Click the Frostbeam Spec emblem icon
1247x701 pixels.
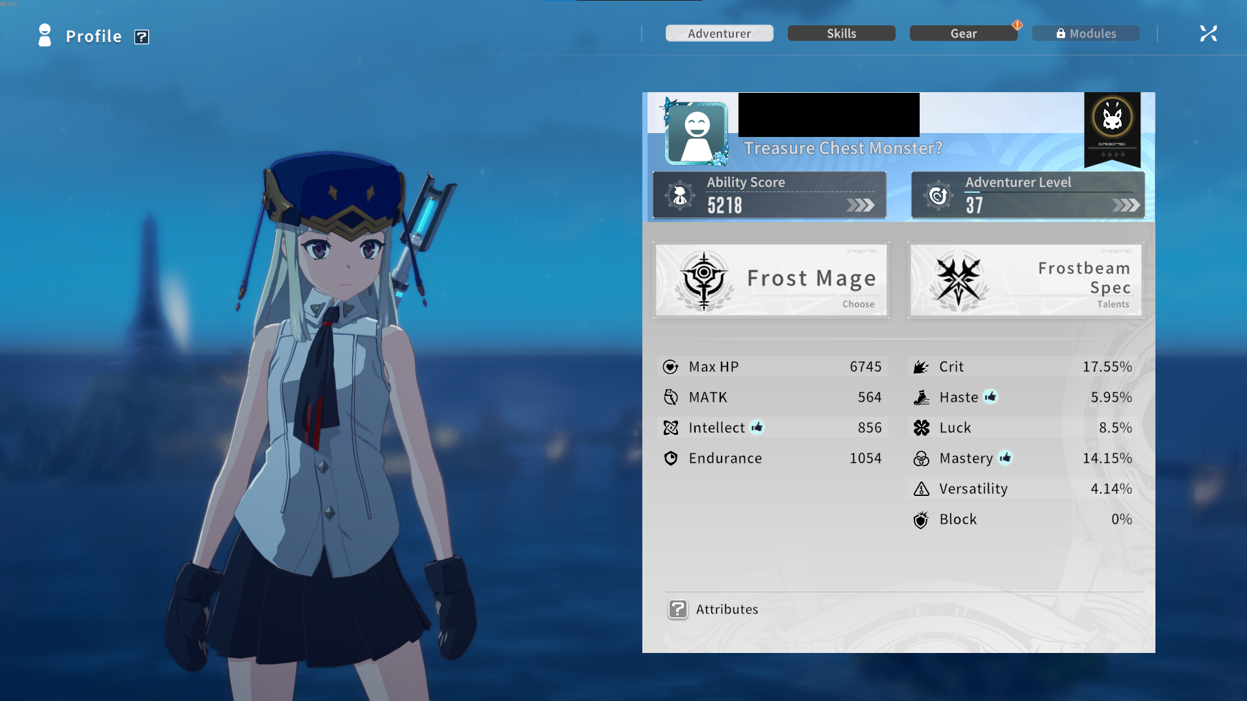tap(959, 280)
